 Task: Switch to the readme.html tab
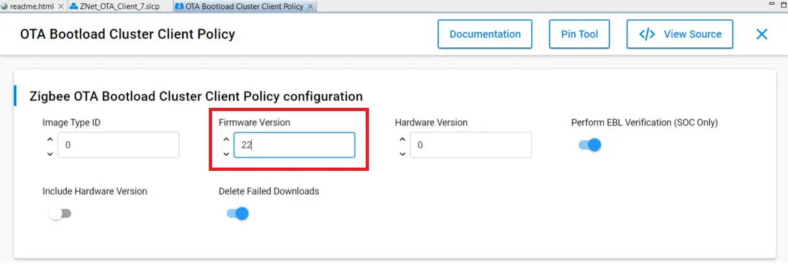(33, 6)
